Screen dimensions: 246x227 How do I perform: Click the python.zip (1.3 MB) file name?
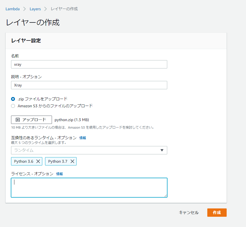point(72,120)
